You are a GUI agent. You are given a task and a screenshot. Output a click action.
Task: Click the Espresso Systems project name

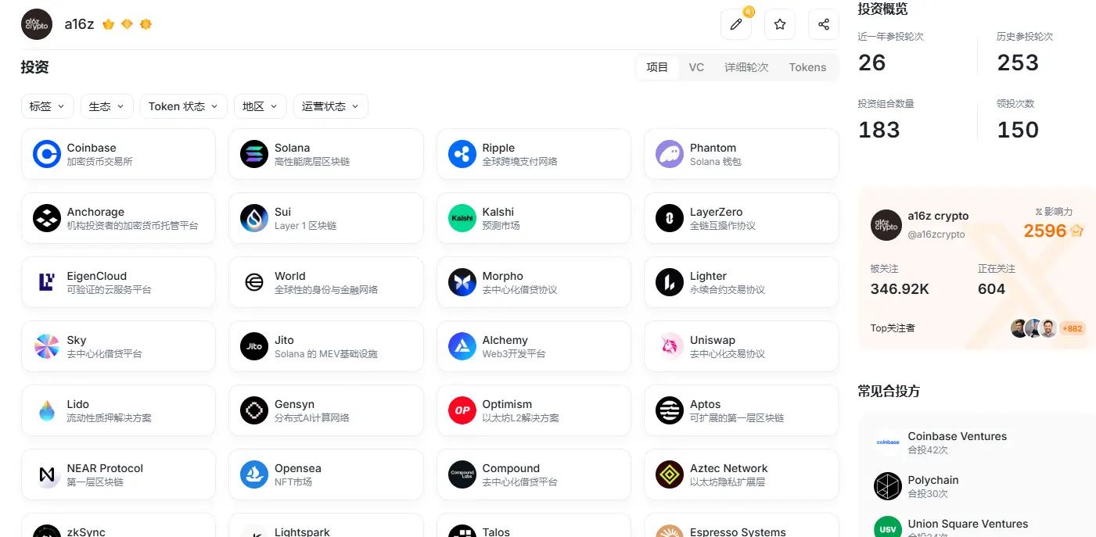pos(738,532)
